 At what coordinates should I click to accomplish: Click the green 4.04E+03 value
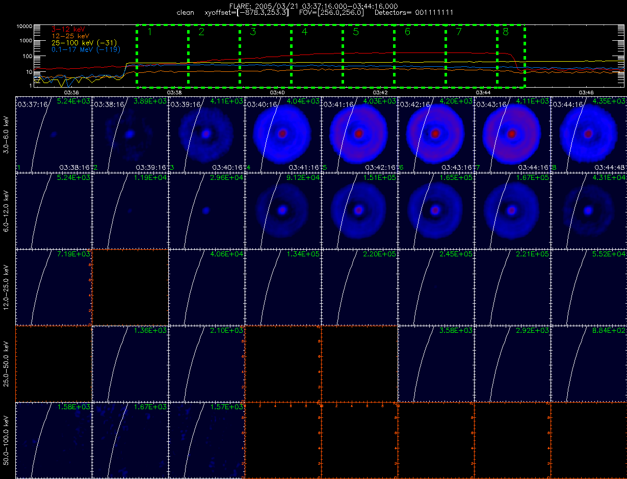[303, 101]
